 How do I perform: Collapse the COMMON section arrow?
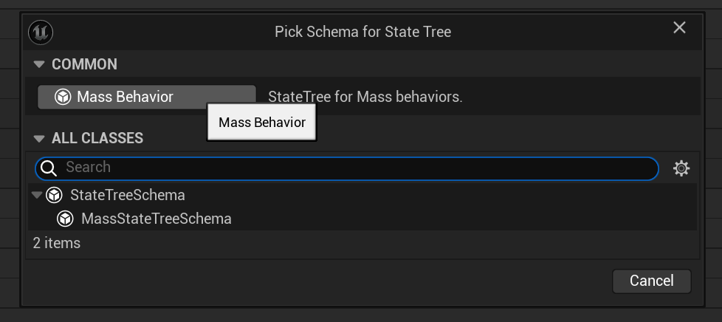point(39,64)
